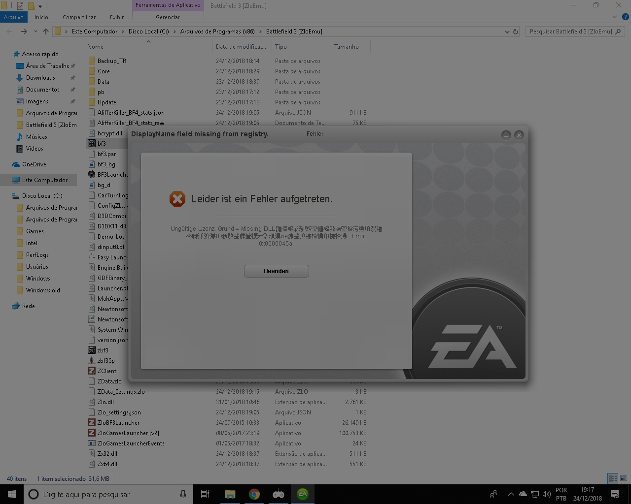Open the ZloBF3Launcher application file
The image size is (631, 504).
pyautogui.click(x=118, y=423)
